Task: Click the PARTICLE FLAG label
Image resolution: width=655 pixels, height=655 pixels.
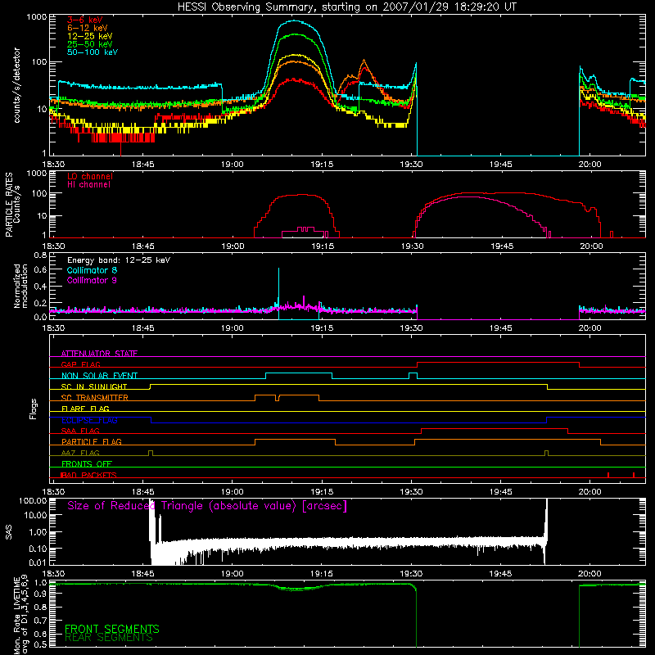Action: pyautogui.click(x=92, y=442)
